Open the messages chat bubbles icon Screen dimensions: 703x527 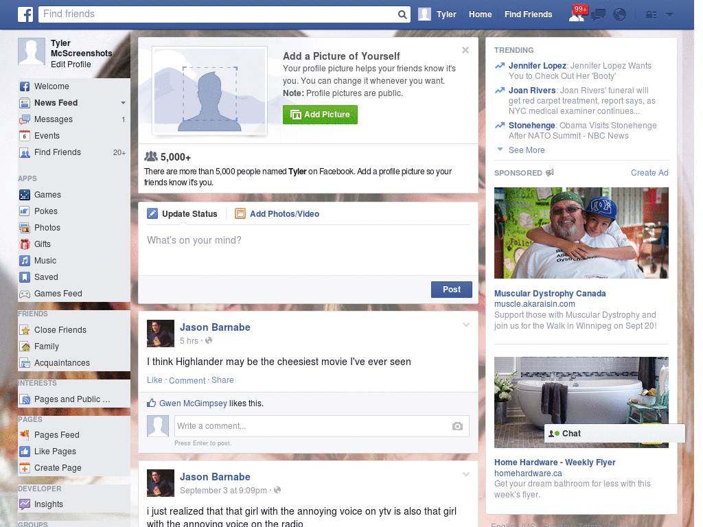[598, 15]
